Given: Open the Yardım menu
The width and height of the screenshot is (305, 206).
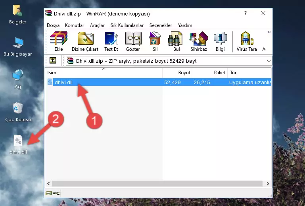Looking at the screenshot, I should click(185, 25).
